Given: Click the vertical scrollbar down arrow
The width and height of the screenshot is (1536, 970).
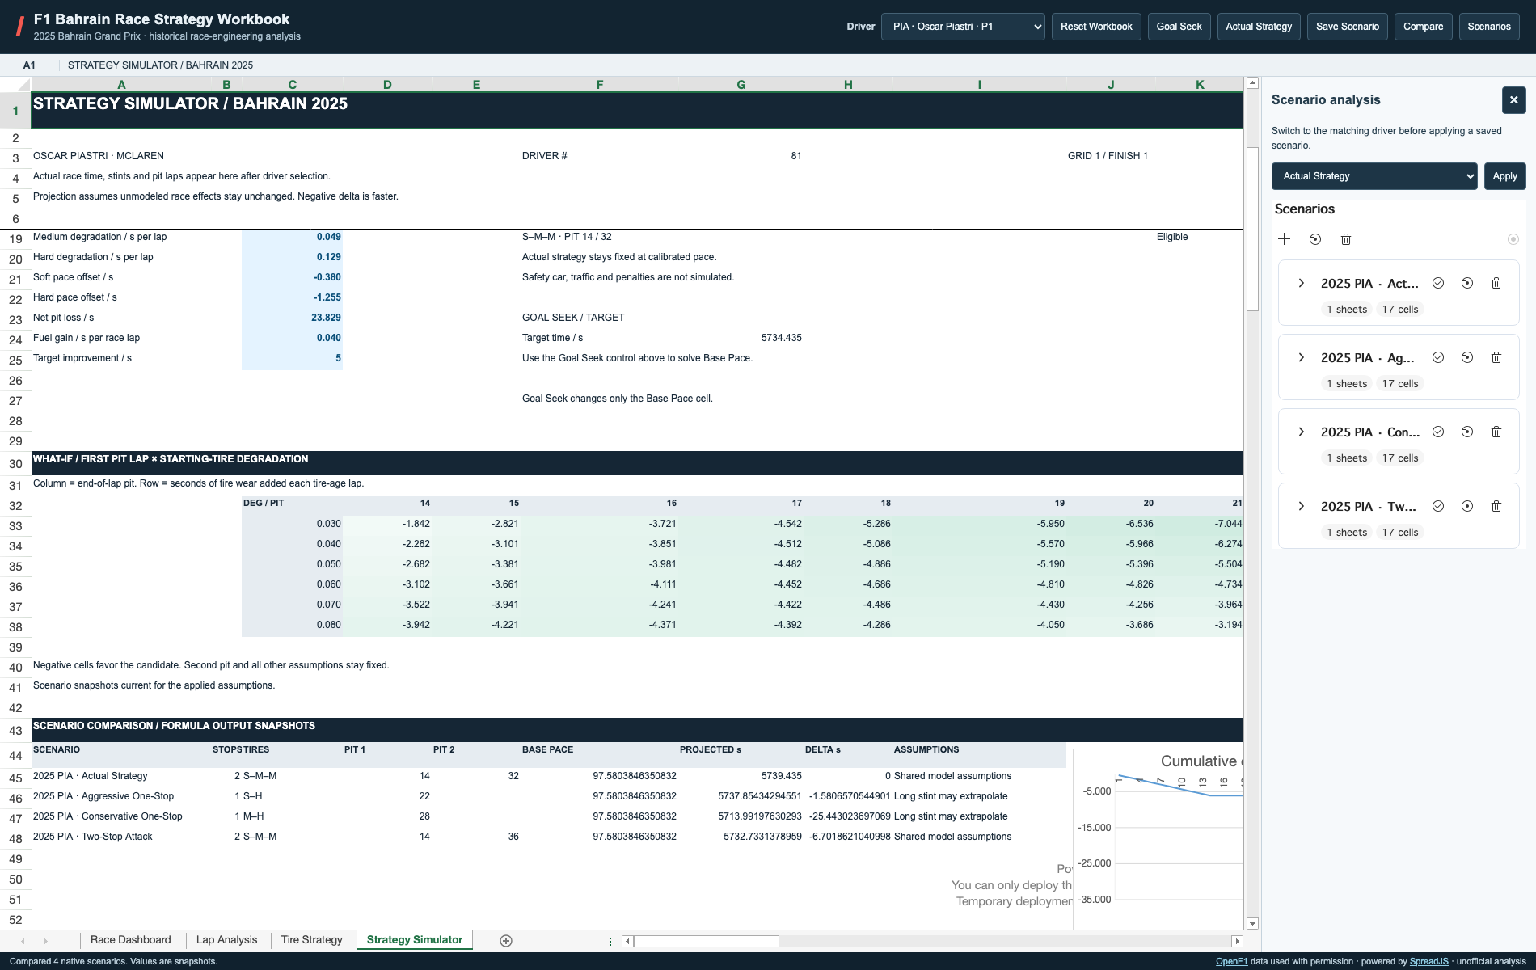Looking at the screenshot, I should click(x=1252, y=924).
